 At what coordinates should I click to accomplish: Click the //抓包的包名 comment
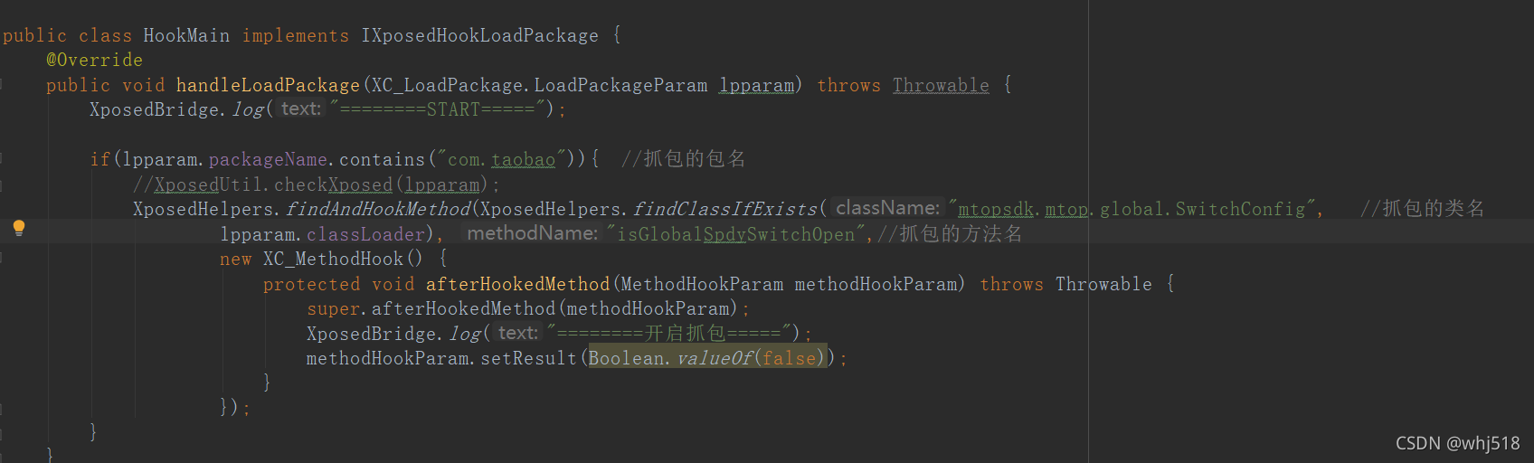click(x=683, y=159)
